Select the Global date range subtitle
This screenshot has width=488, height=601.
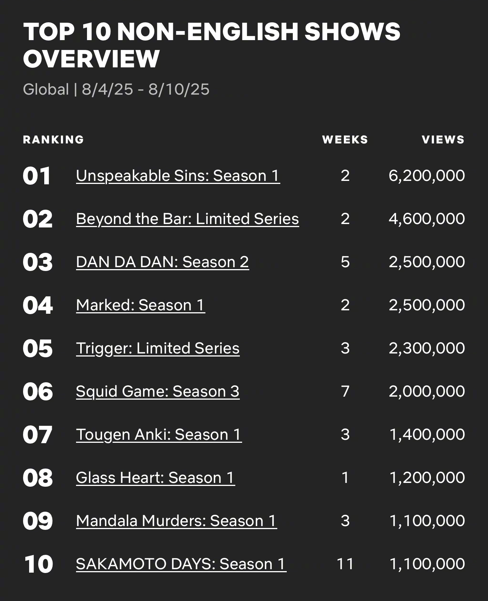116,90
